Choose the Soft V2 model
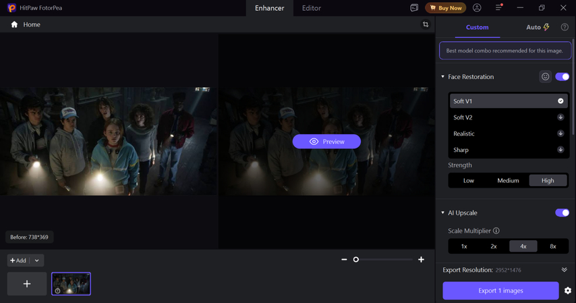This screenshot has width=576, height=303. click(509, 117)
